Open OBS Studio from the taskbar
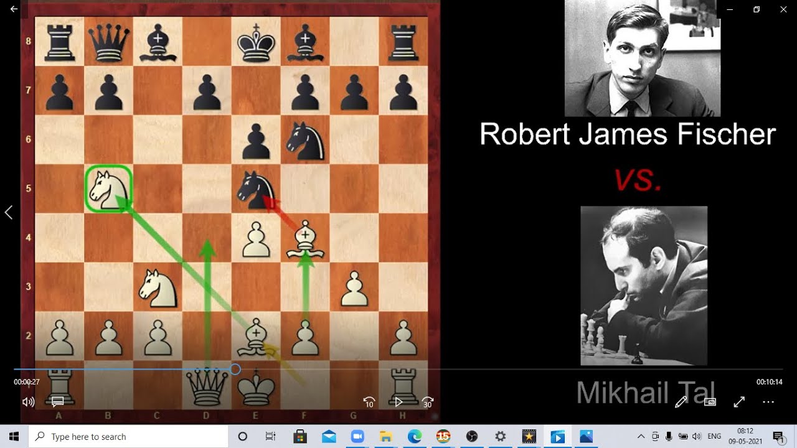The height and width of the screenshot is (448, 797). click(x=472, y=436)
